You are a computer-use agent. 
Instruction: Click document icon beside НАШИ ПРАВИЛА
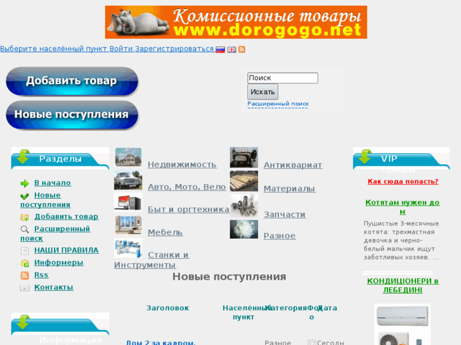pos(25,251)
